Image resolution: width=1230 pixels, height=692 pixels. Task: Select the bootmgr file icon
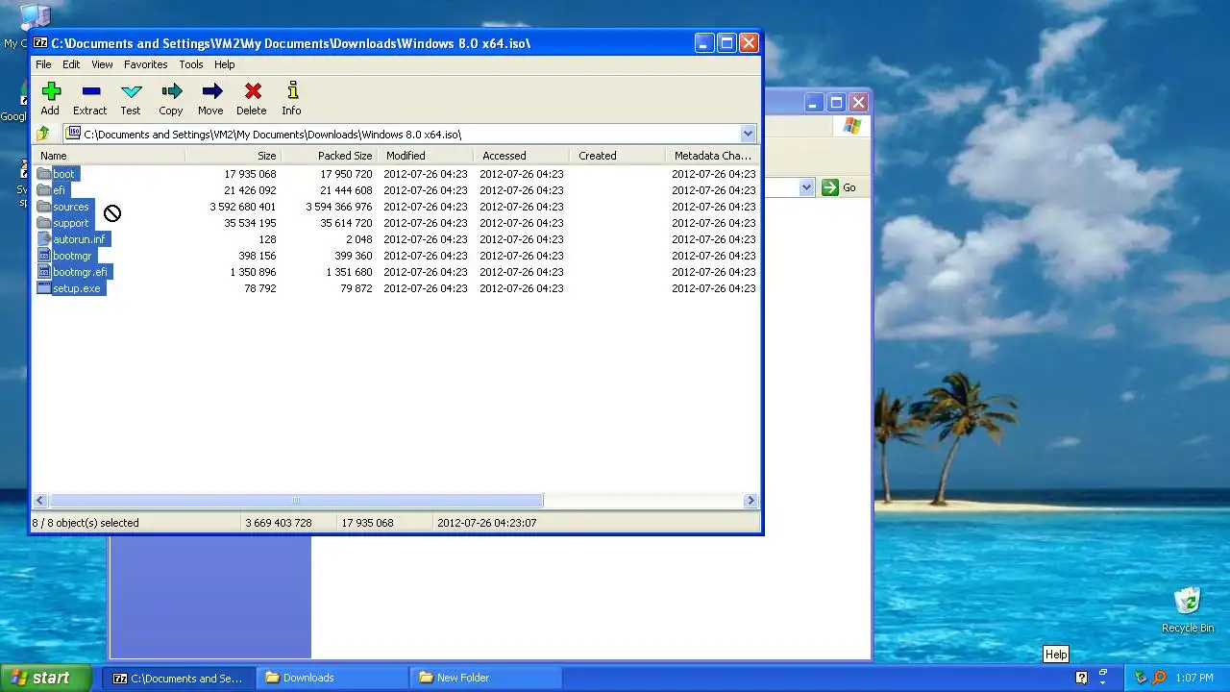pyautogui.click(x=43, y=256)
